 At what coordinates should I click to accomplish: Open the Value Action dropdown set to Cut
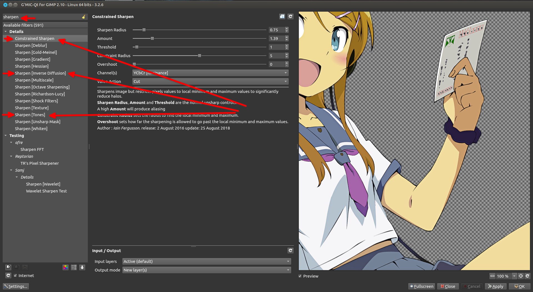[210, 82]
